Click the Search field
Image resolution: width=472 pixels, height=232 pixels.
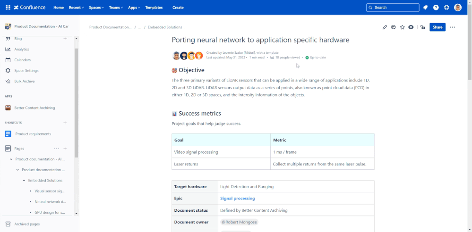click(393, 8)
